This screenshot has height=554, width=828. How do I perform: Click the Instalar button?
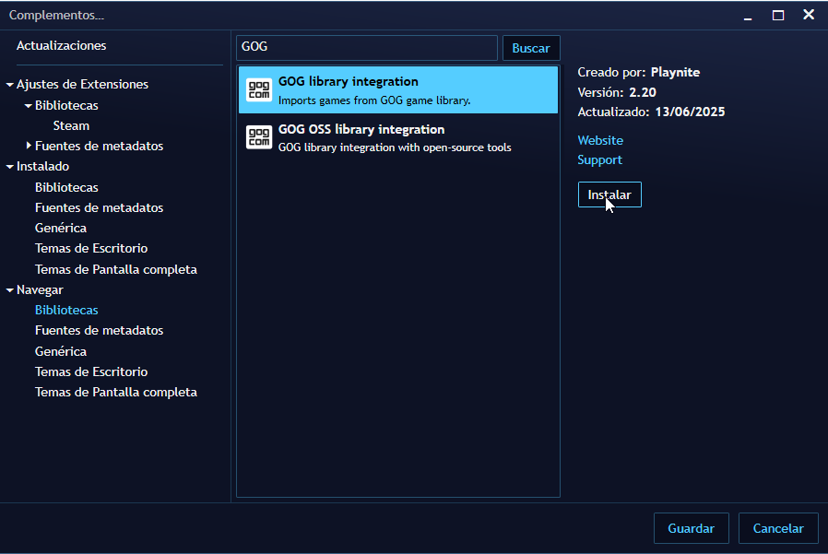(609, 194)
